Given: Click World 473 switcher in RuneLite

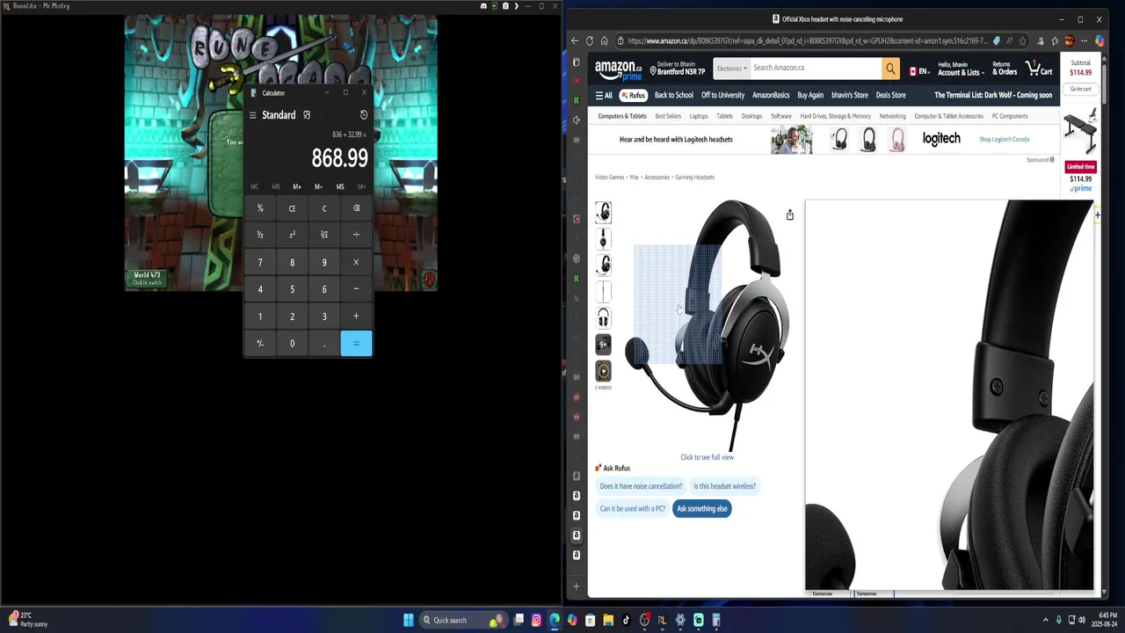Looking at the screenshot, I should click(147, 278).
